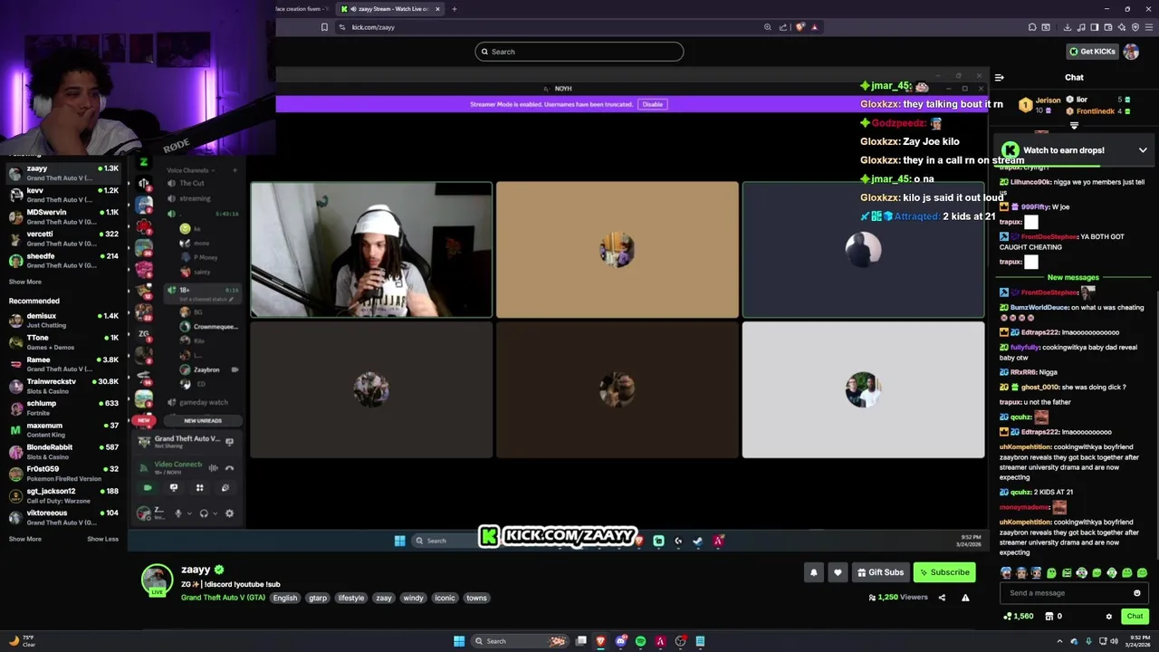The image size is (1159, 652).
Task: Bookmark the page with the bookmark icon
Action: (324, 27)
